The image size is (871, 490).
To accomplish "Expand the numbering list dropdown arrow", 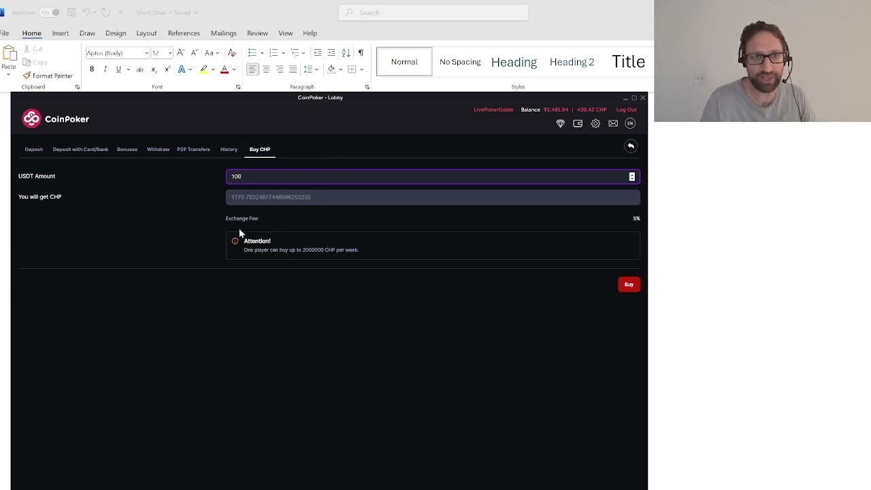I will (283, 53).
